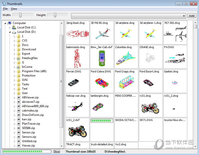Select the rc51_2.dxf motorcycle thumbnail
199x155 pixels.
tap(77, 130)
